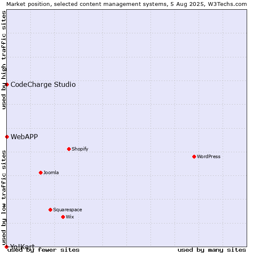Viewport: 253px width, 253px height.
Task: Select the Joomla label text
Action: click(51, 172)
